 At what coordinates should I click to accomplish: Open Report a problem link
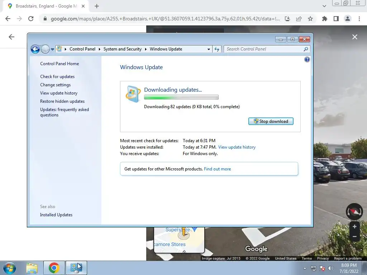[x=348, y=259]
